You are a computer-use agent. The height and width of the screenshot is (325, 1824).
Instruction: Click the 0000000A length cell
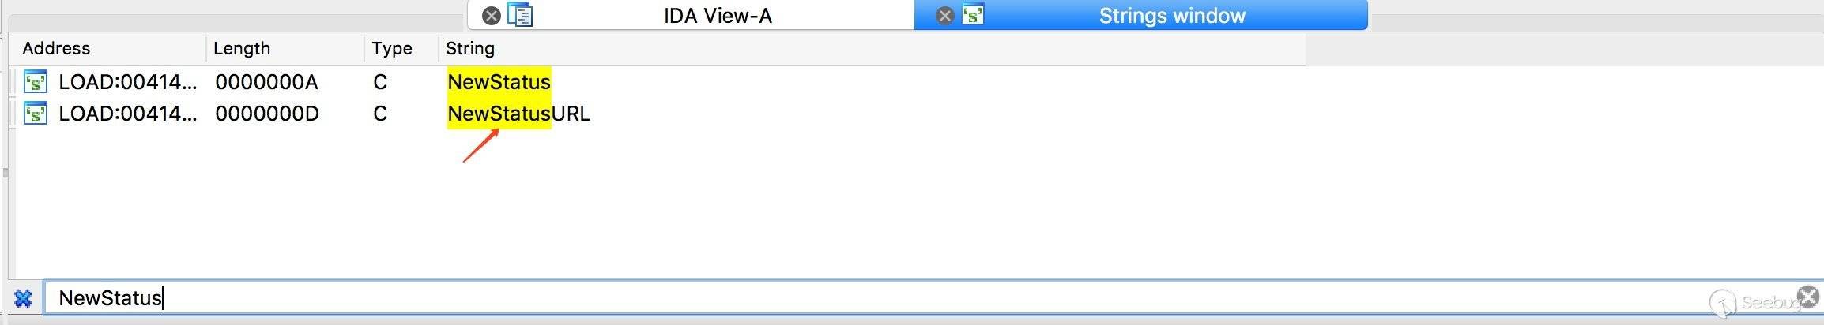click(x=266, y=82)
